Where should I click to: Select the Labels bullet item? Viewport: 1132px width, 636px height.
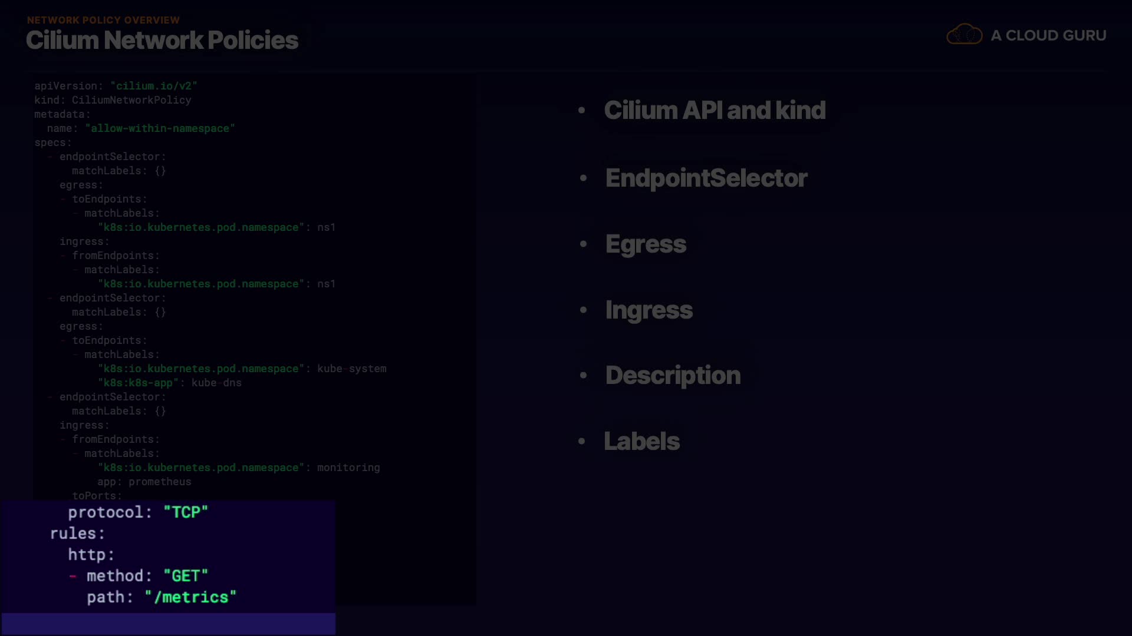(x=641, y=441)
